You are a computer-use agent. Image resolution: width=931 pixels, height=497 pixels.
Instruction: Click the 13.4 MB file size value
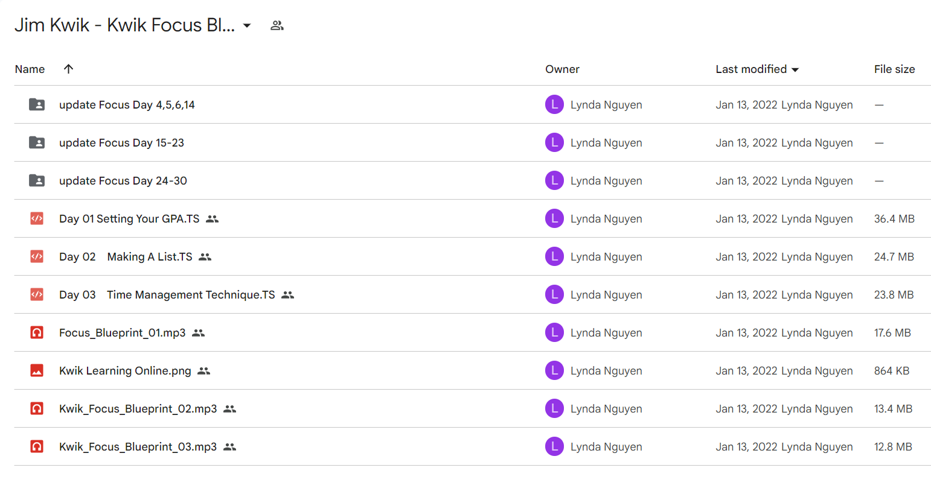tap(893, 409)
